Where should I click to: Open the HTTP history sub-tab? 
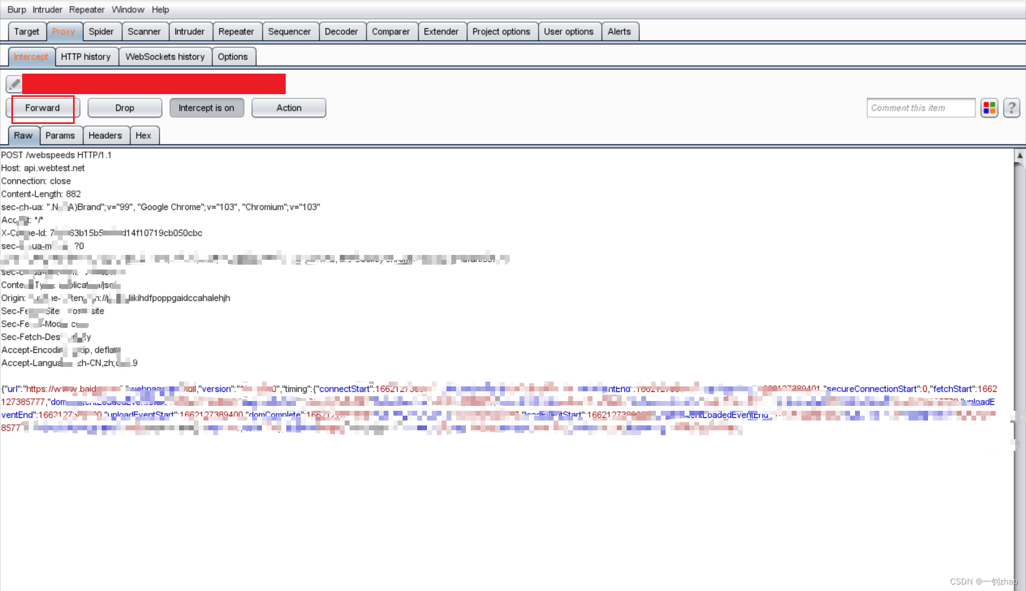pos(85,57)
